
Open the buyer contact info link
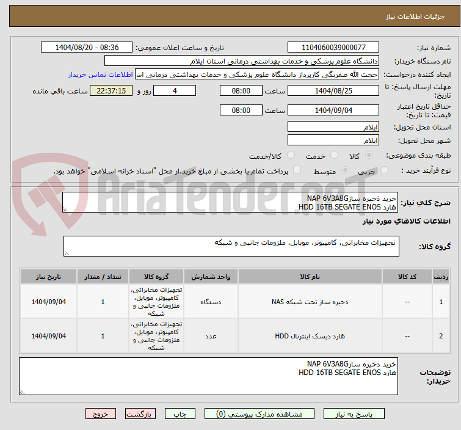coord(101,75)
